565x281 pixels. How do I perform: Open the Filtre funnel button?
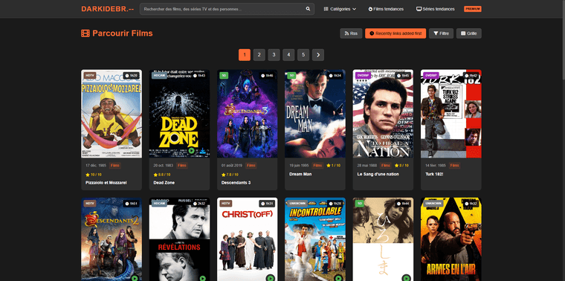point(441,33)
